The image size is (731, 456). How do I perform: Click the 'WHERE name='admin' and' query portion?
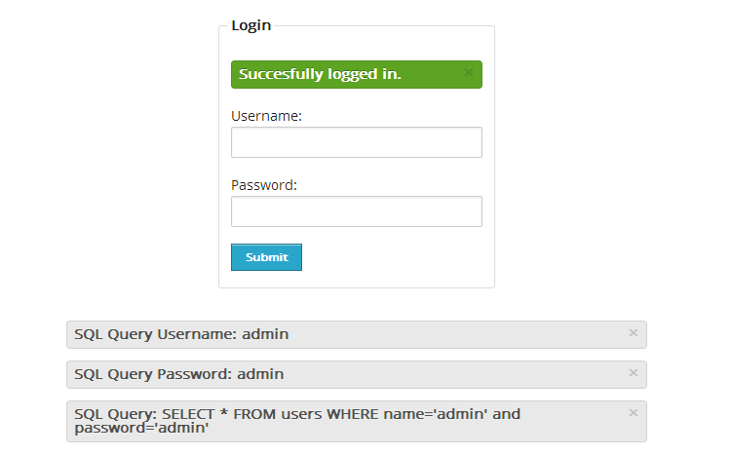click(x=423, y=414)
